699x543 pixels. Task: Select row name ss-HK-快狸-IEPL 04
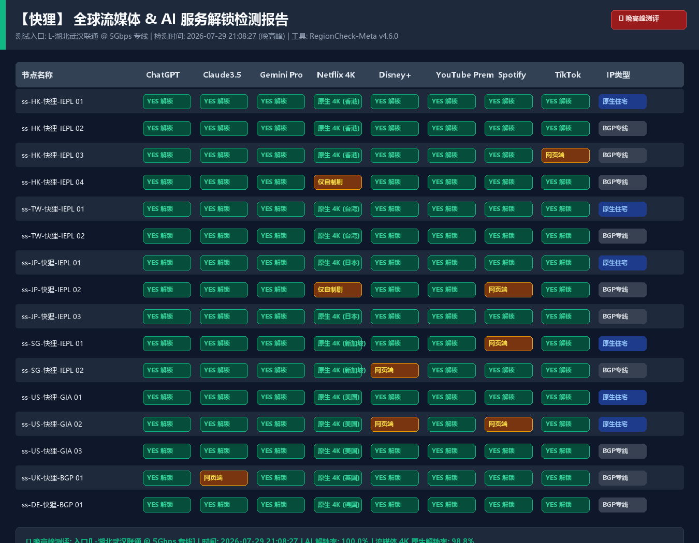(52, 182)
